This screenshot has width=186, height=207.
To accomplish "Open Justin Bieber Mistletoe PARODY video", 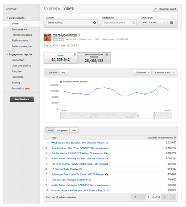I will pos(81,185).
